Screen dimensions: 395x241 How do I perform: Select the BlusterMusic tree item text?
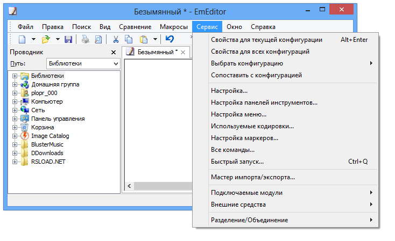[x=47, y=144]
